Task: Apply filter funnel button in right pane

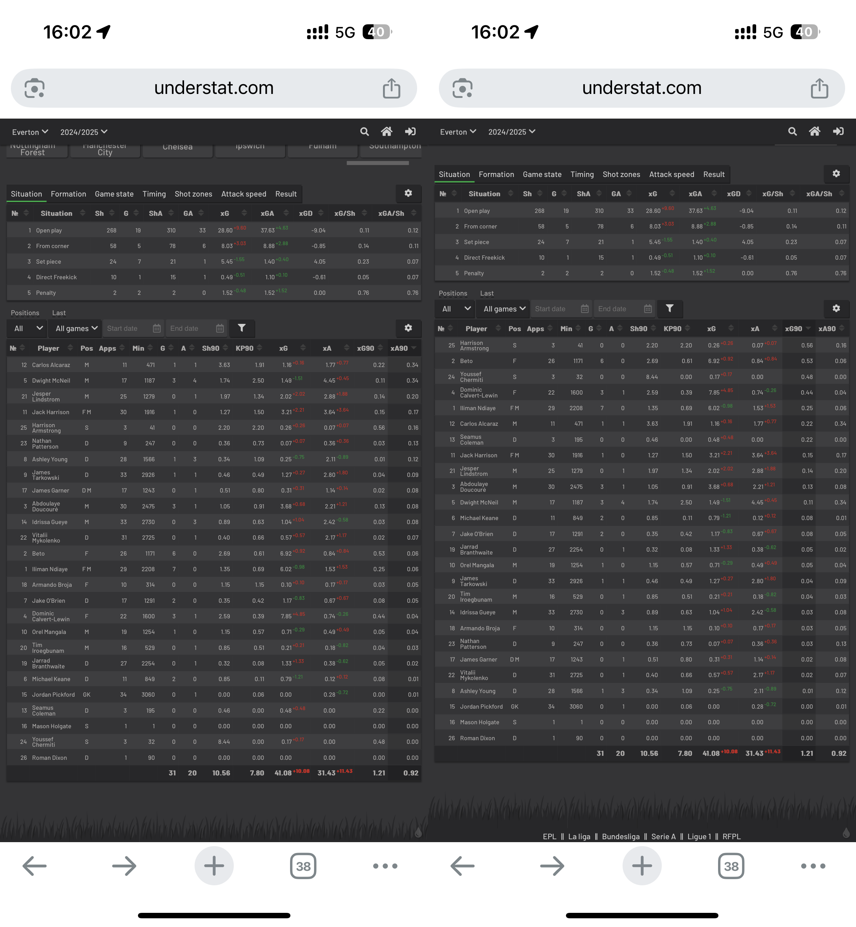Action: [x=669, y=309]
